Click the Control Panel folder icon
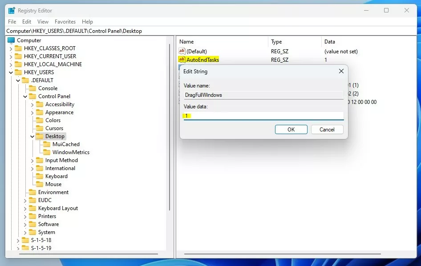The height and width of the screenshot is (266, 421). 32,96
